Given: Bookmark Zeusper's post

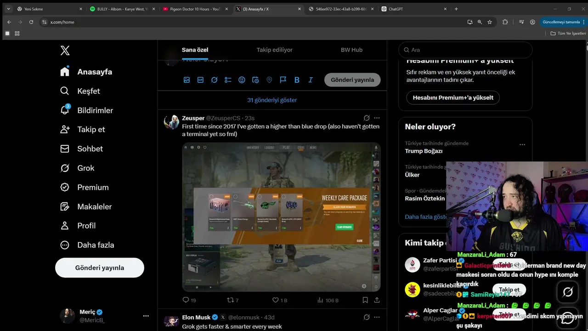Looking at the screenshot, I should [x=365, y=300].
